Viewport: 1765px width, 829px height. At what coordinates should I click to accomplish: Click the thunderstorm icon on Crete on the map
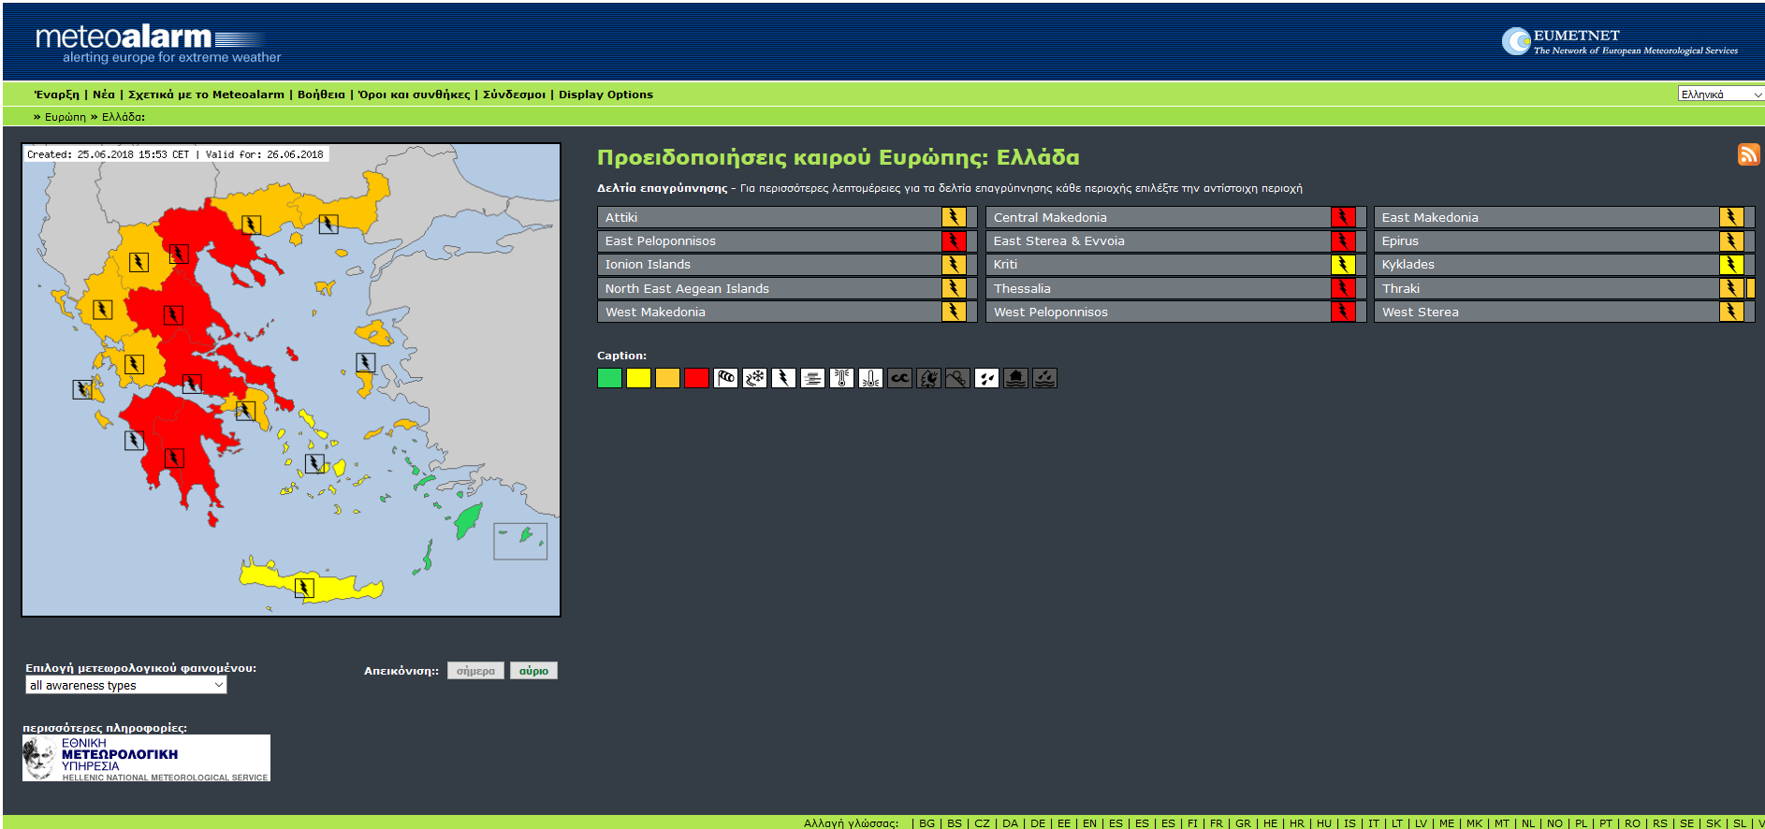point(304,588)
